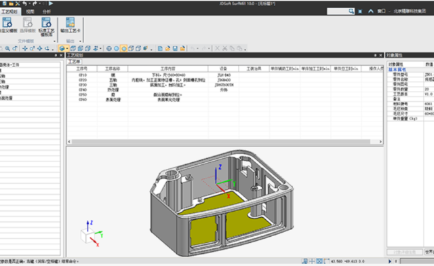Select the OP40 row in process table

pos(224,90)
